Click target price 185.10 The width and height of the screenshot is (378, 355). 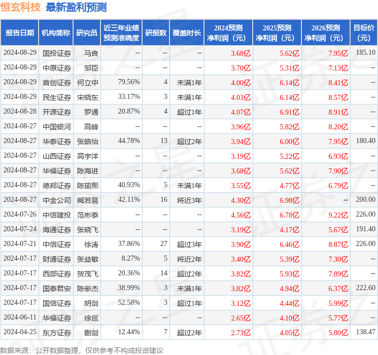pyautogui.click(x=366, y=52)
